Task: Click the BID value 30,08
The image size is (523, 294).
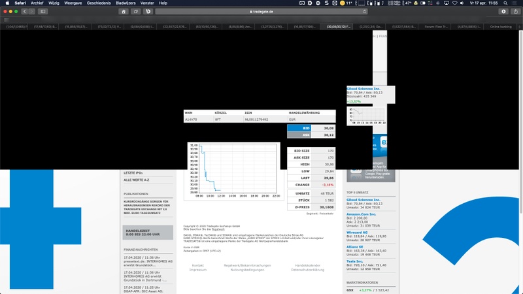Action: coord(328,128)
